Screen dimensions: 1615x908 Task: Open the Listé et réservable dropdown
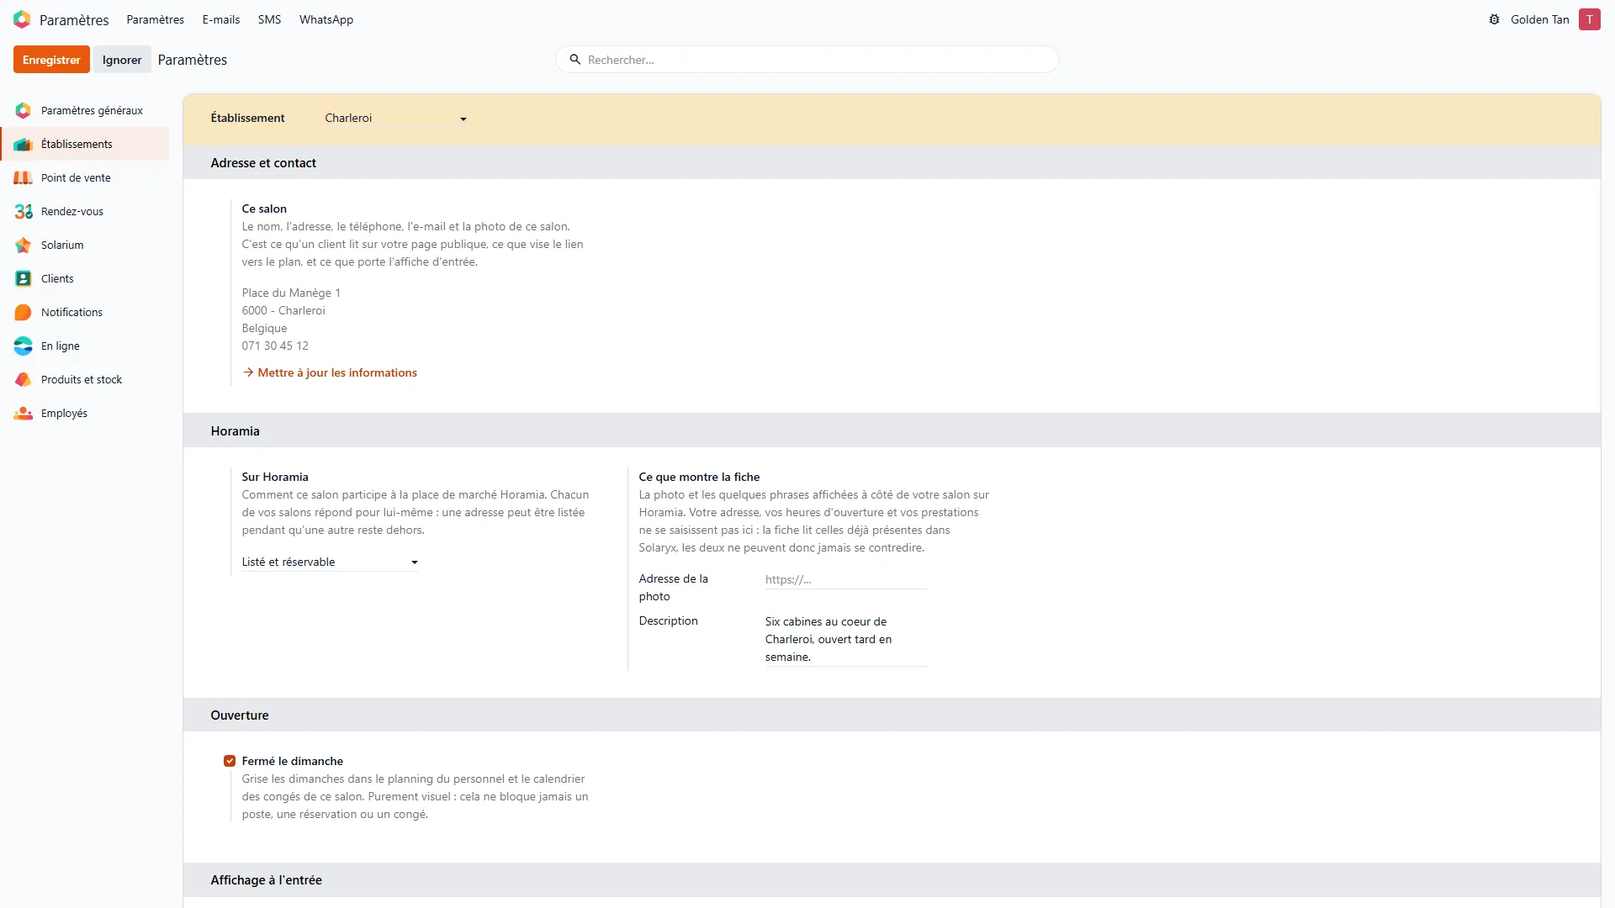coord(330,562)
